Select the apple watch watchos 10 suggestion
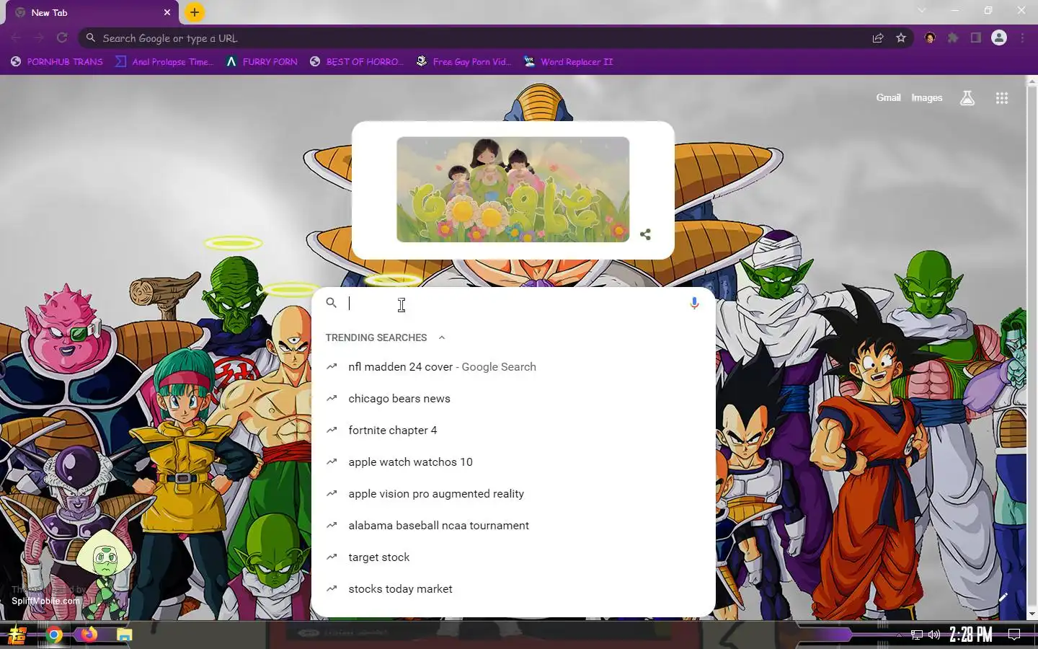The height and width of the screenshot is (649, 1038). (513, 462)
